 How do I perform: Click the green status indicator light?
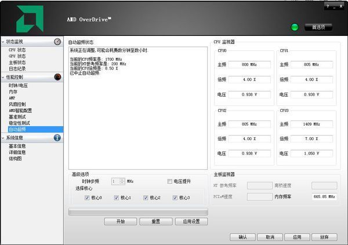[x=295, y=27]
